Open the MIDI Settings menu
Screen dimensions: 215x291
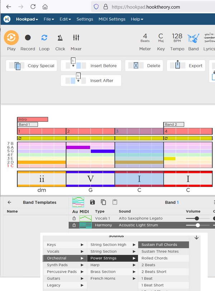coord(112,19)
